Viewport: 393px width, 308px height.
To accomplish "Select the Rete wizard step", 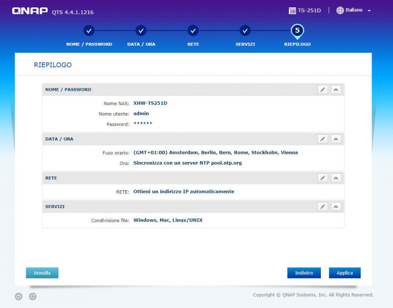I will 193,31.
